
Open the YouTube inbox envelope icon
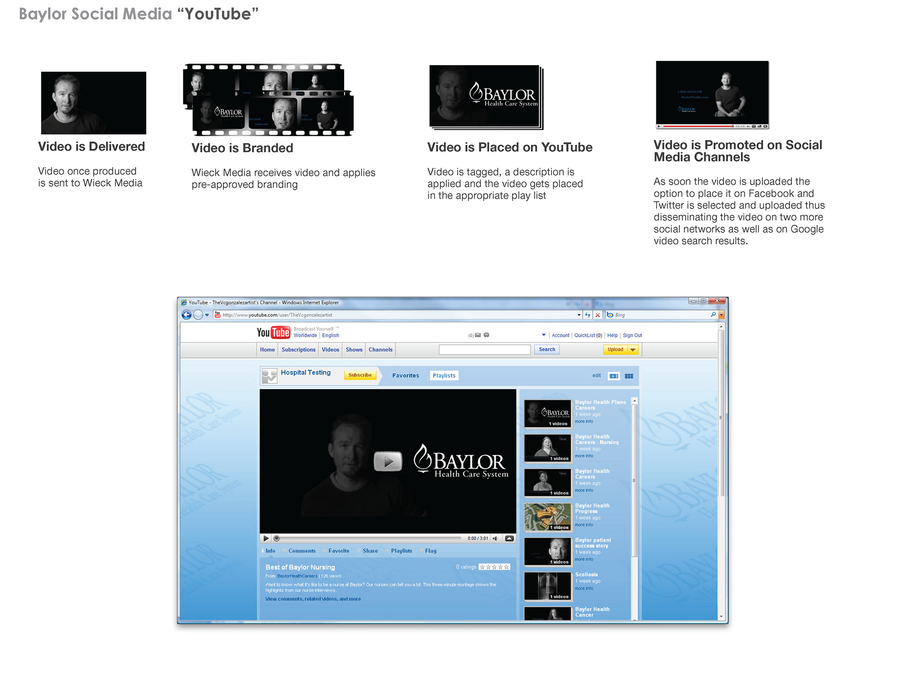[x=478, y=335]
